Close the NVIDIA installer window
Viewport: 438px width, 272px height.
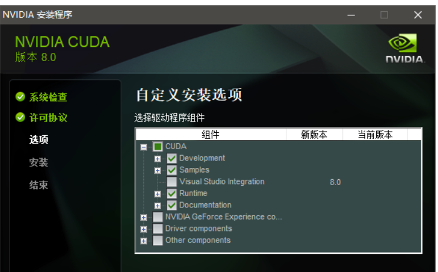tap(418, 15)
